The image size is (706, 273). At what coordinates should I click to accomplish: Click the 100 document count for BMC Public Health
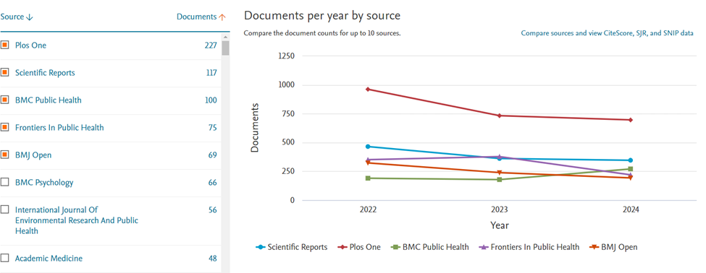tap(211, 100)
